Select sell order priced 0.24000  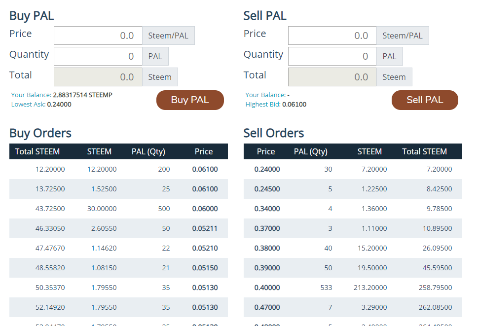coord(353,169)
